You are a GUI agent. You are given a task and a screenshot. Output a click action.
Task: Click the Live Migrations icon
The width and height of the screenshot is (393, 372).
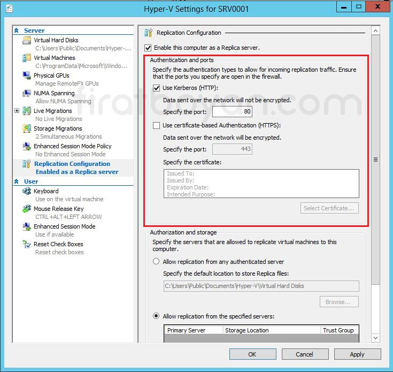27,111
